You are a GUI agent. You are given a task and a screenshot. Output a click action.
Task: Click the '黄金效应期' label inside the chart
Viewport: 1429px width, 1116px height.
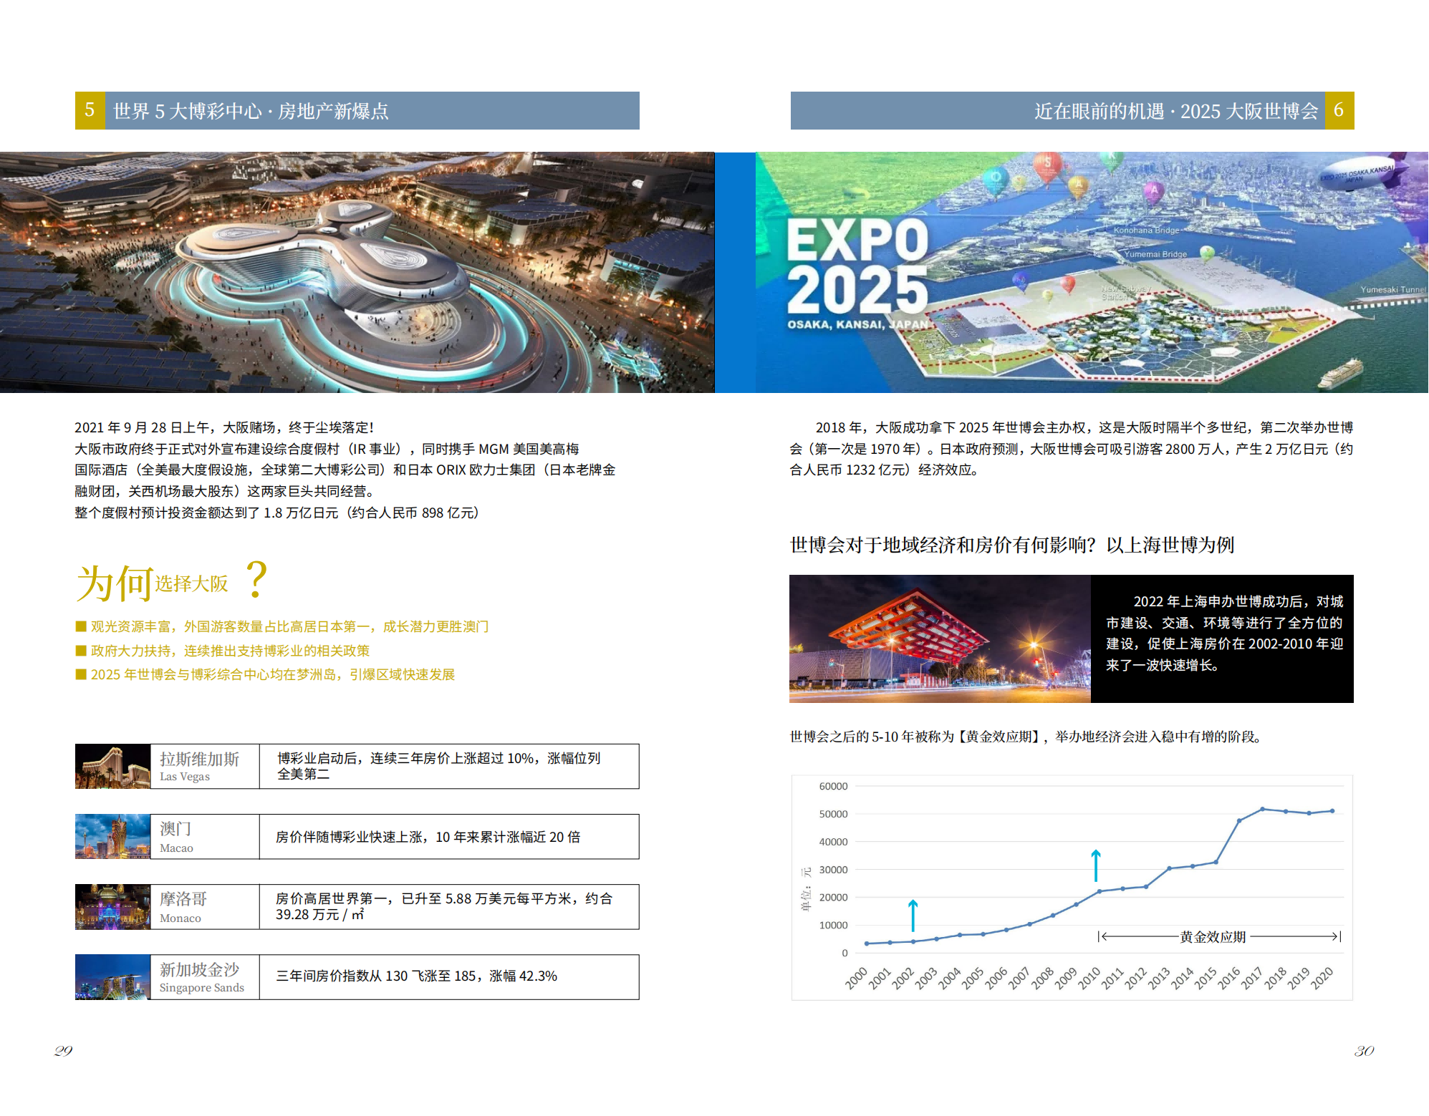(x=1213, y=937)
